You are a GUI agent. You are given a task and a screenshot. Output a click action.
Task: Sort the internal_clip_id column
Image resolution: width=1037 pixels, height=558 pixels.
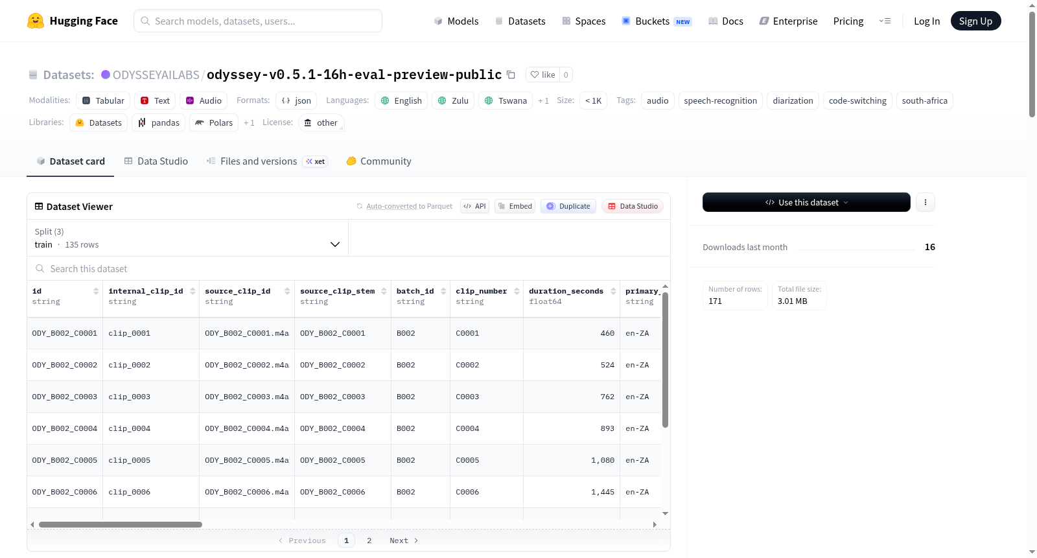[x=192, y=291]
